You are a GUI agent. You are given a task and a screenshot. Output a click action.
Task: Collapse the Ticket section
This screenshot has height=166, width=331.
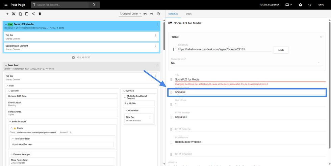point(321,37)
